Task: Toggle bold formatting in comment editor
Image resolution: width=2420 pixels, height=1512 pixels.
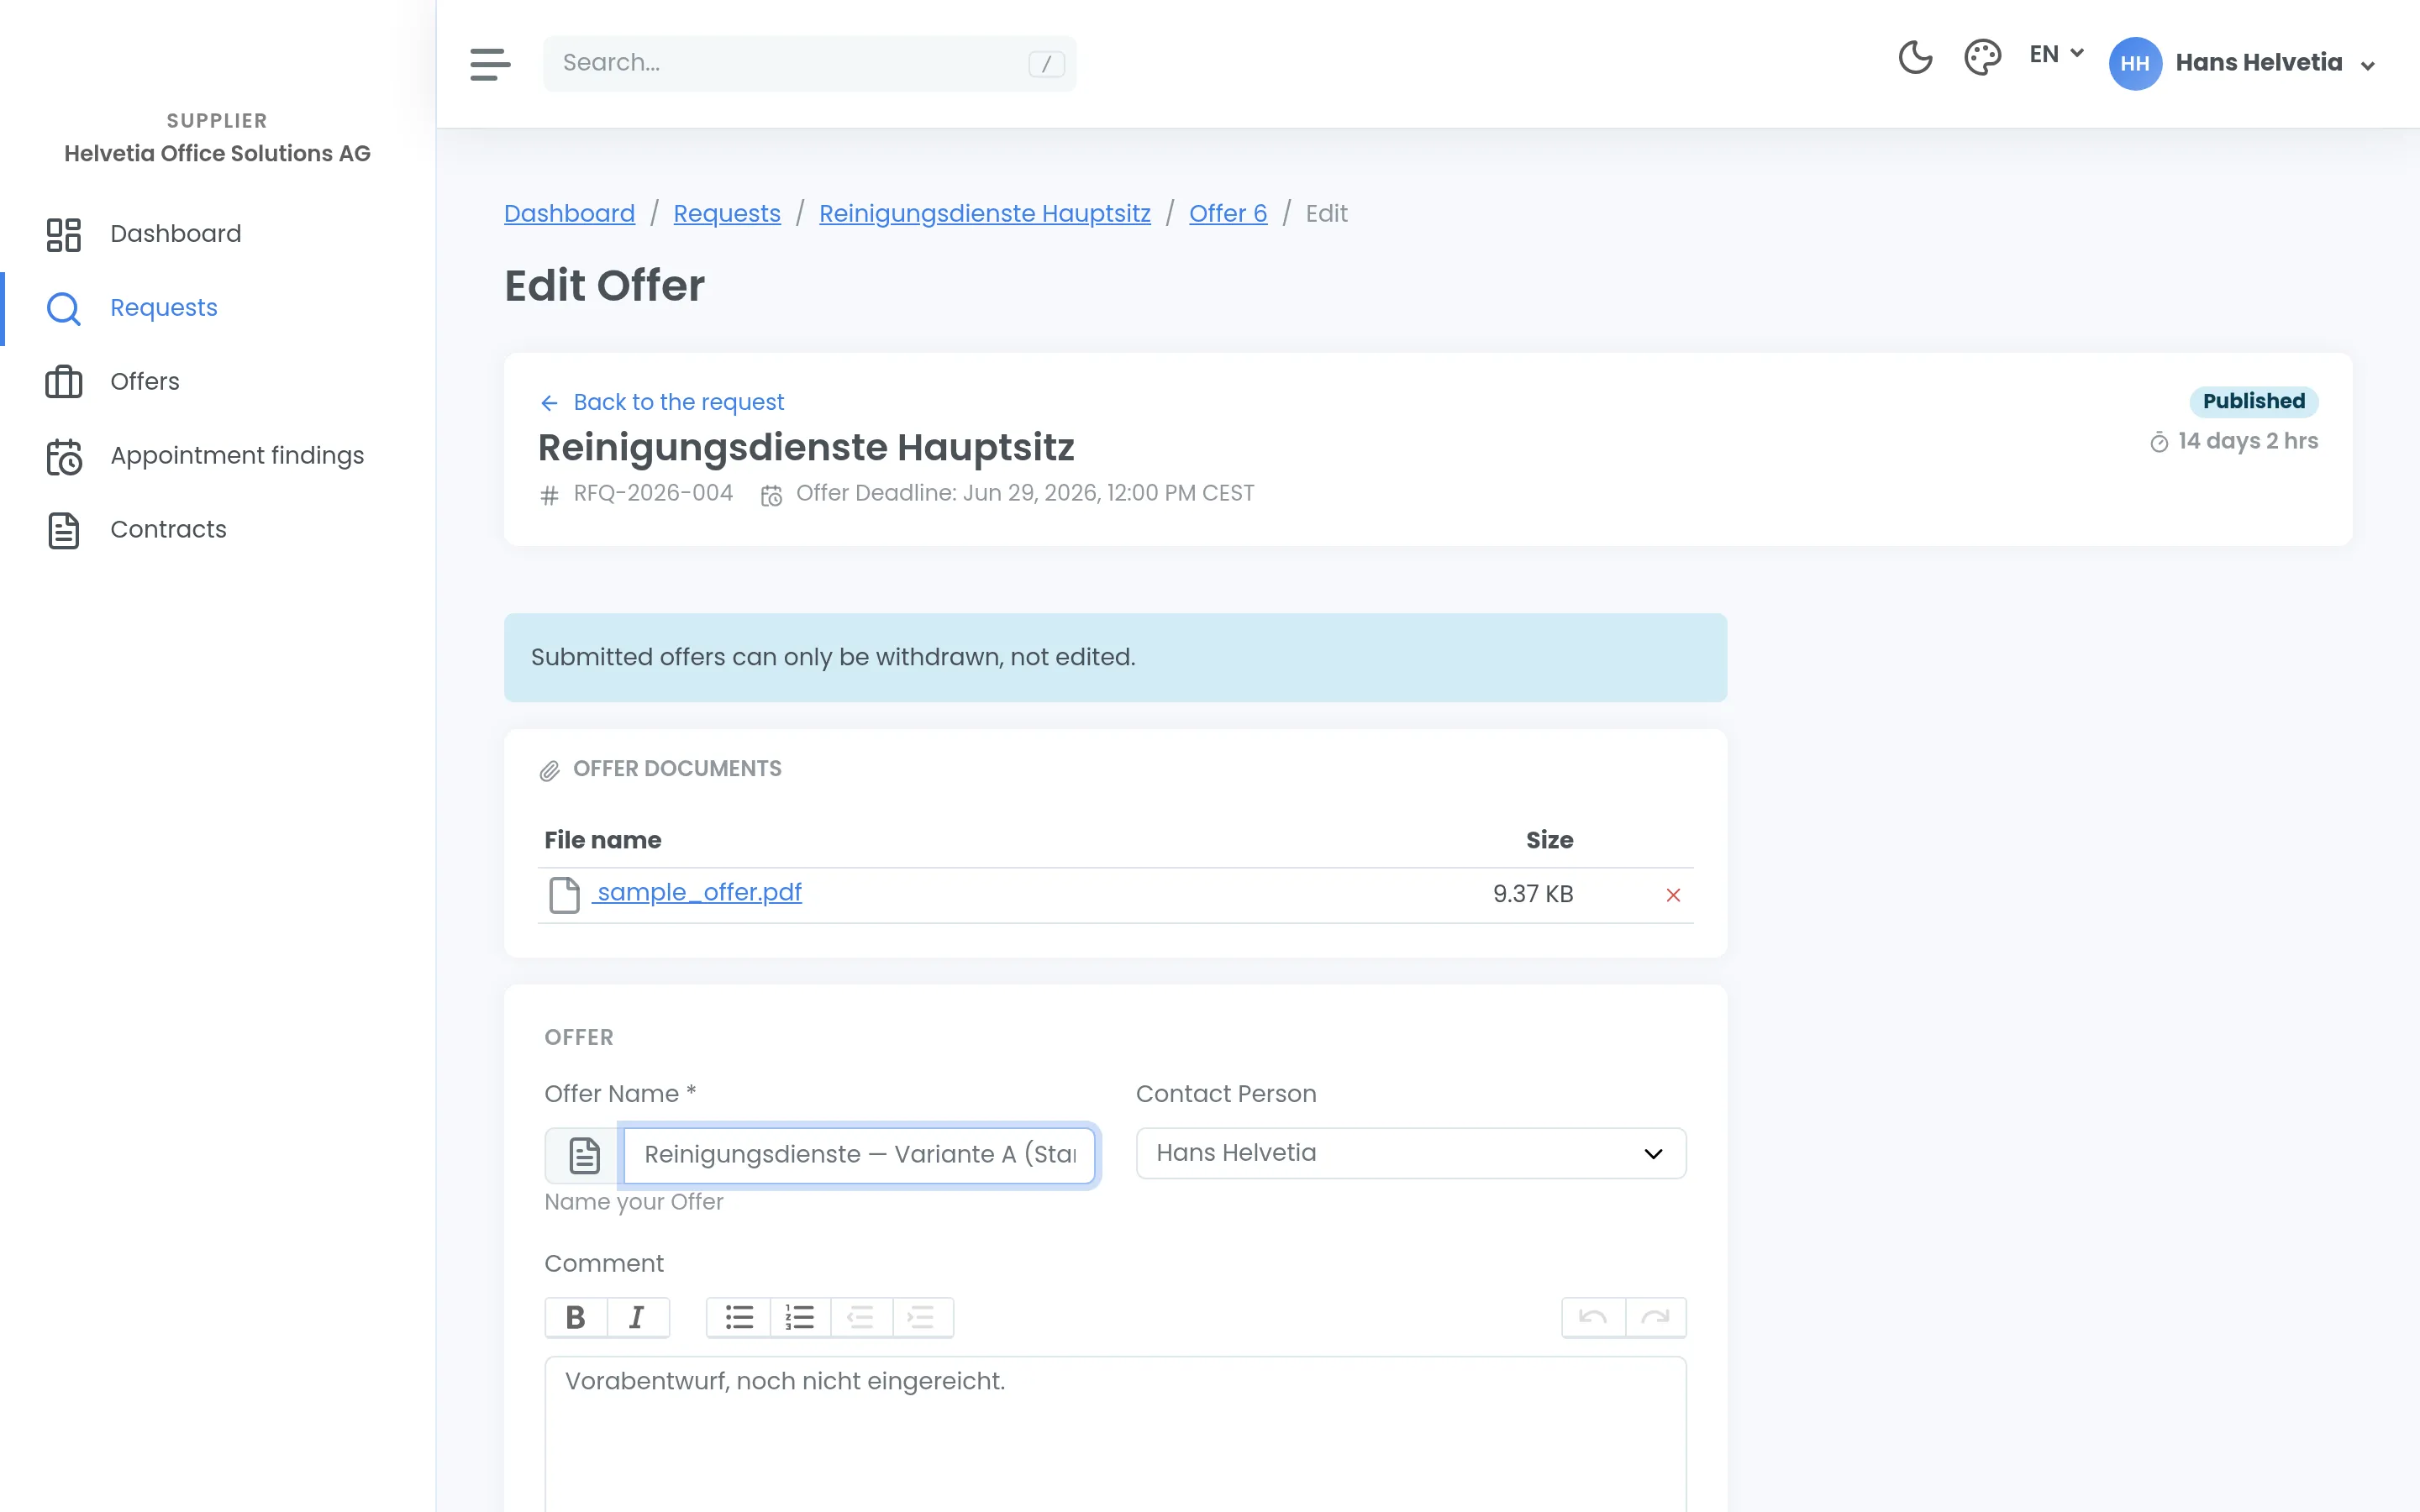Action: tap(576, 1317)
